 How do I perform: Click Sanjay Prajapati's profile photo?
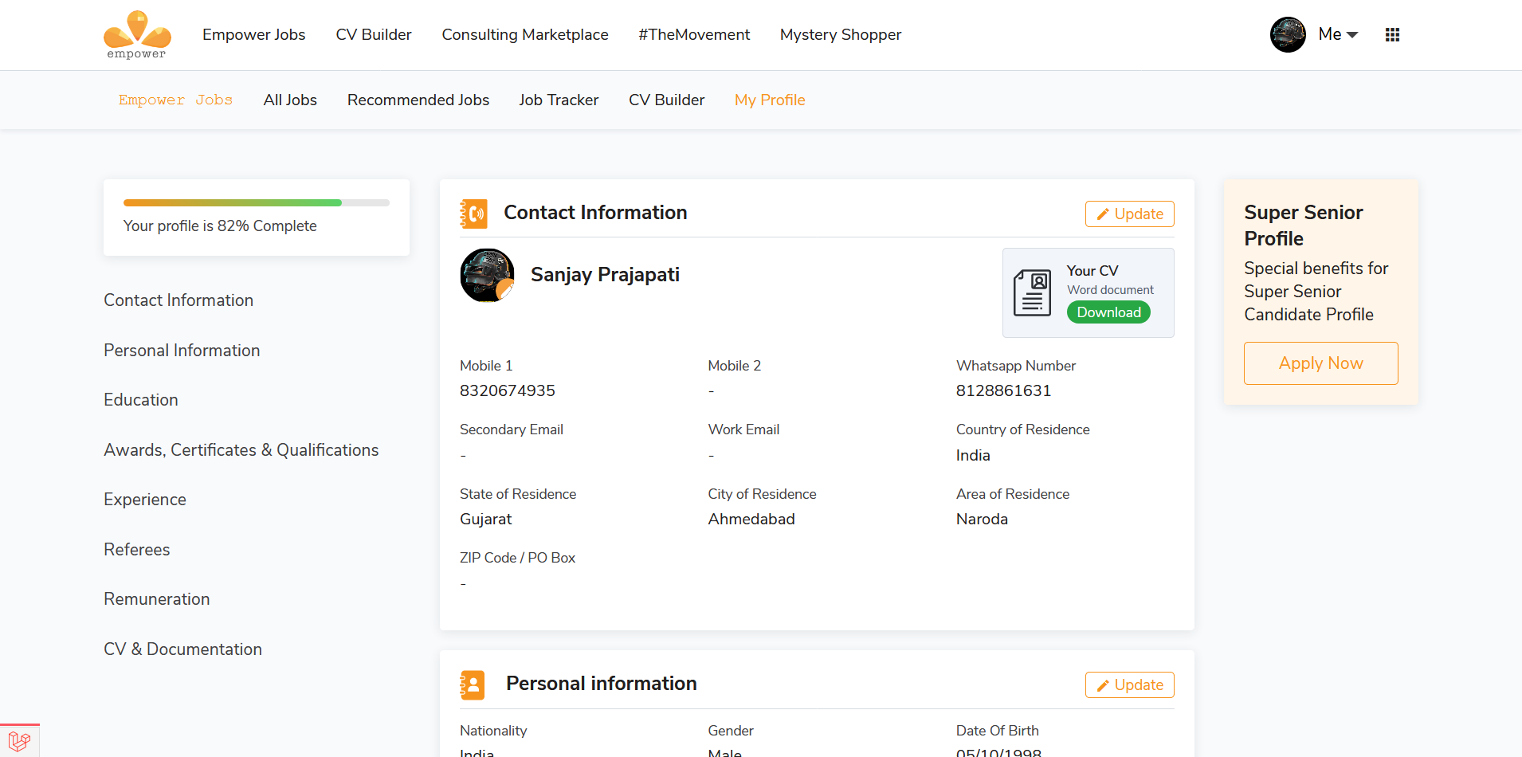click(487, 275)
